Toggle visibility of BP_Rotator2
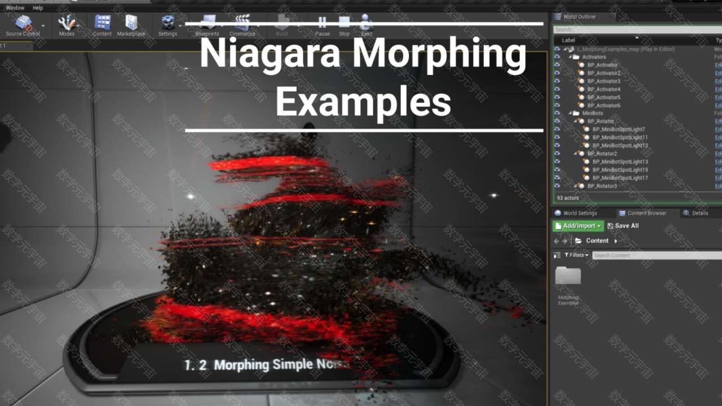The width and height of the screenshot is (722, 406). (x=557, y=153)
